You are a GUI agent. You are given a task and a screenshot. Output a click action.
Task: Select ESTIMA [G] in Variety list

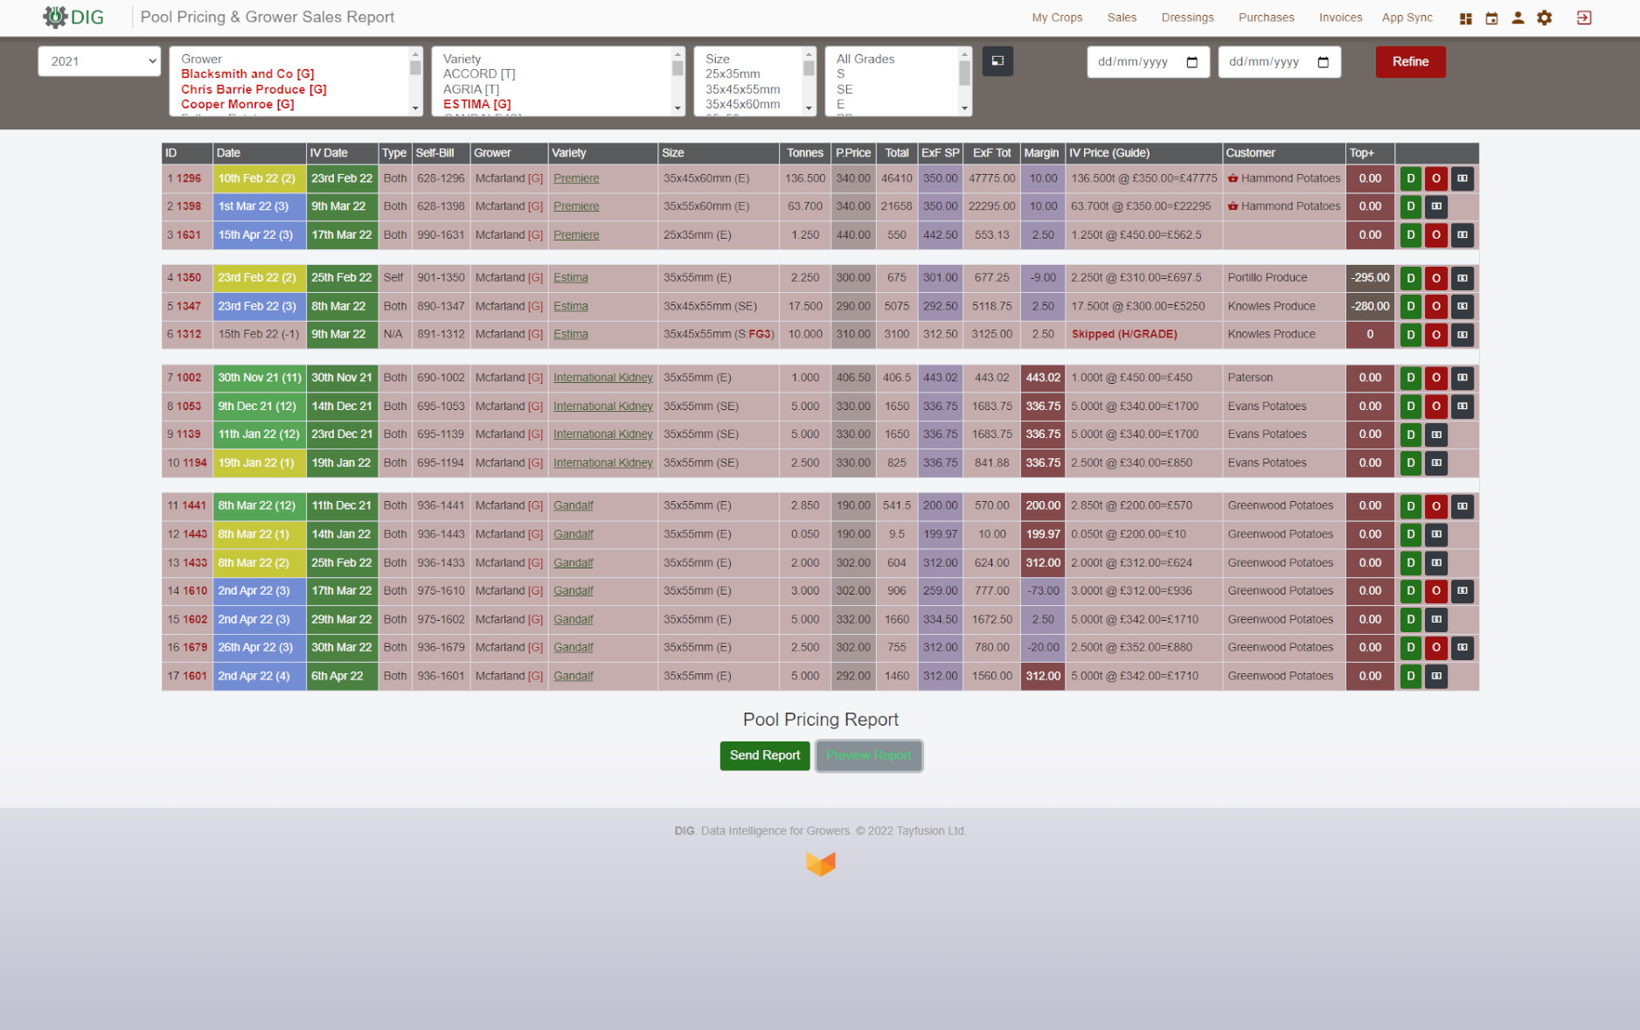(477, 104)
